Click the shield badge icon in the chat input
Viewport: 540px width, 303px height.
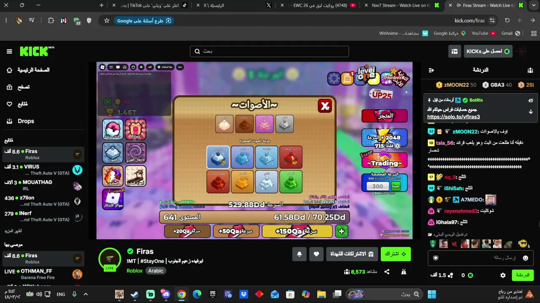tap(436, 258)
